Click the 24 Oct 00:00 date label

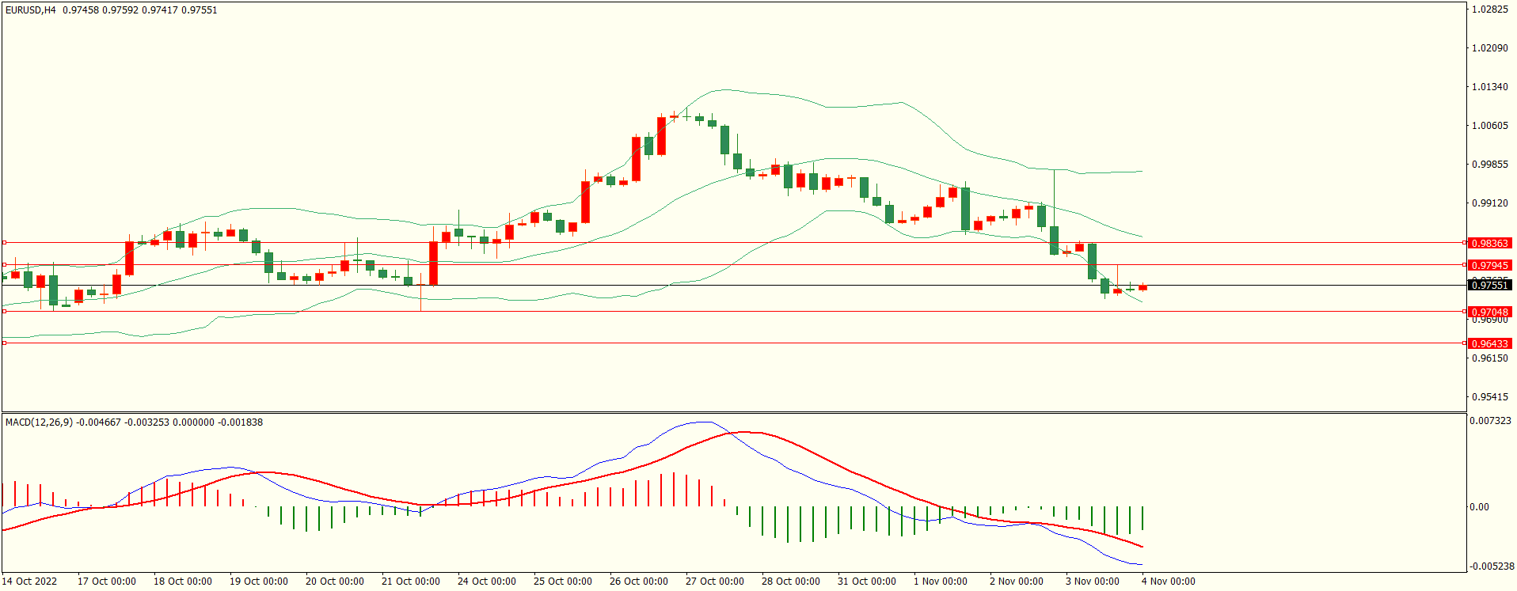(x=486, y=582)
